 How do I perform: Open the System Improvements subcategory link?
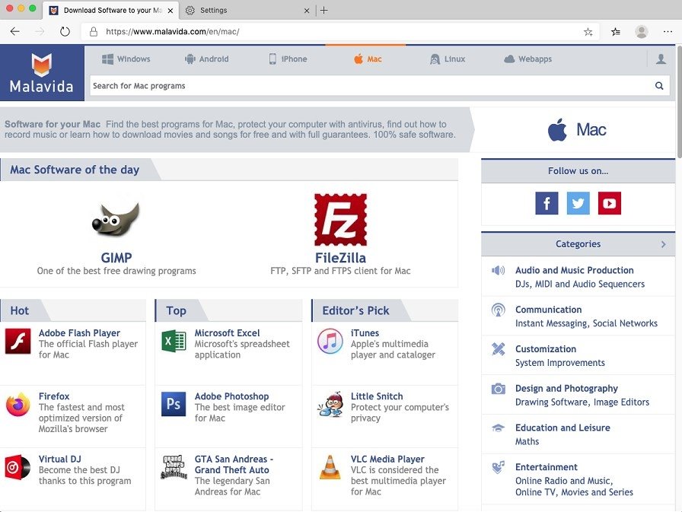point(560,363)
